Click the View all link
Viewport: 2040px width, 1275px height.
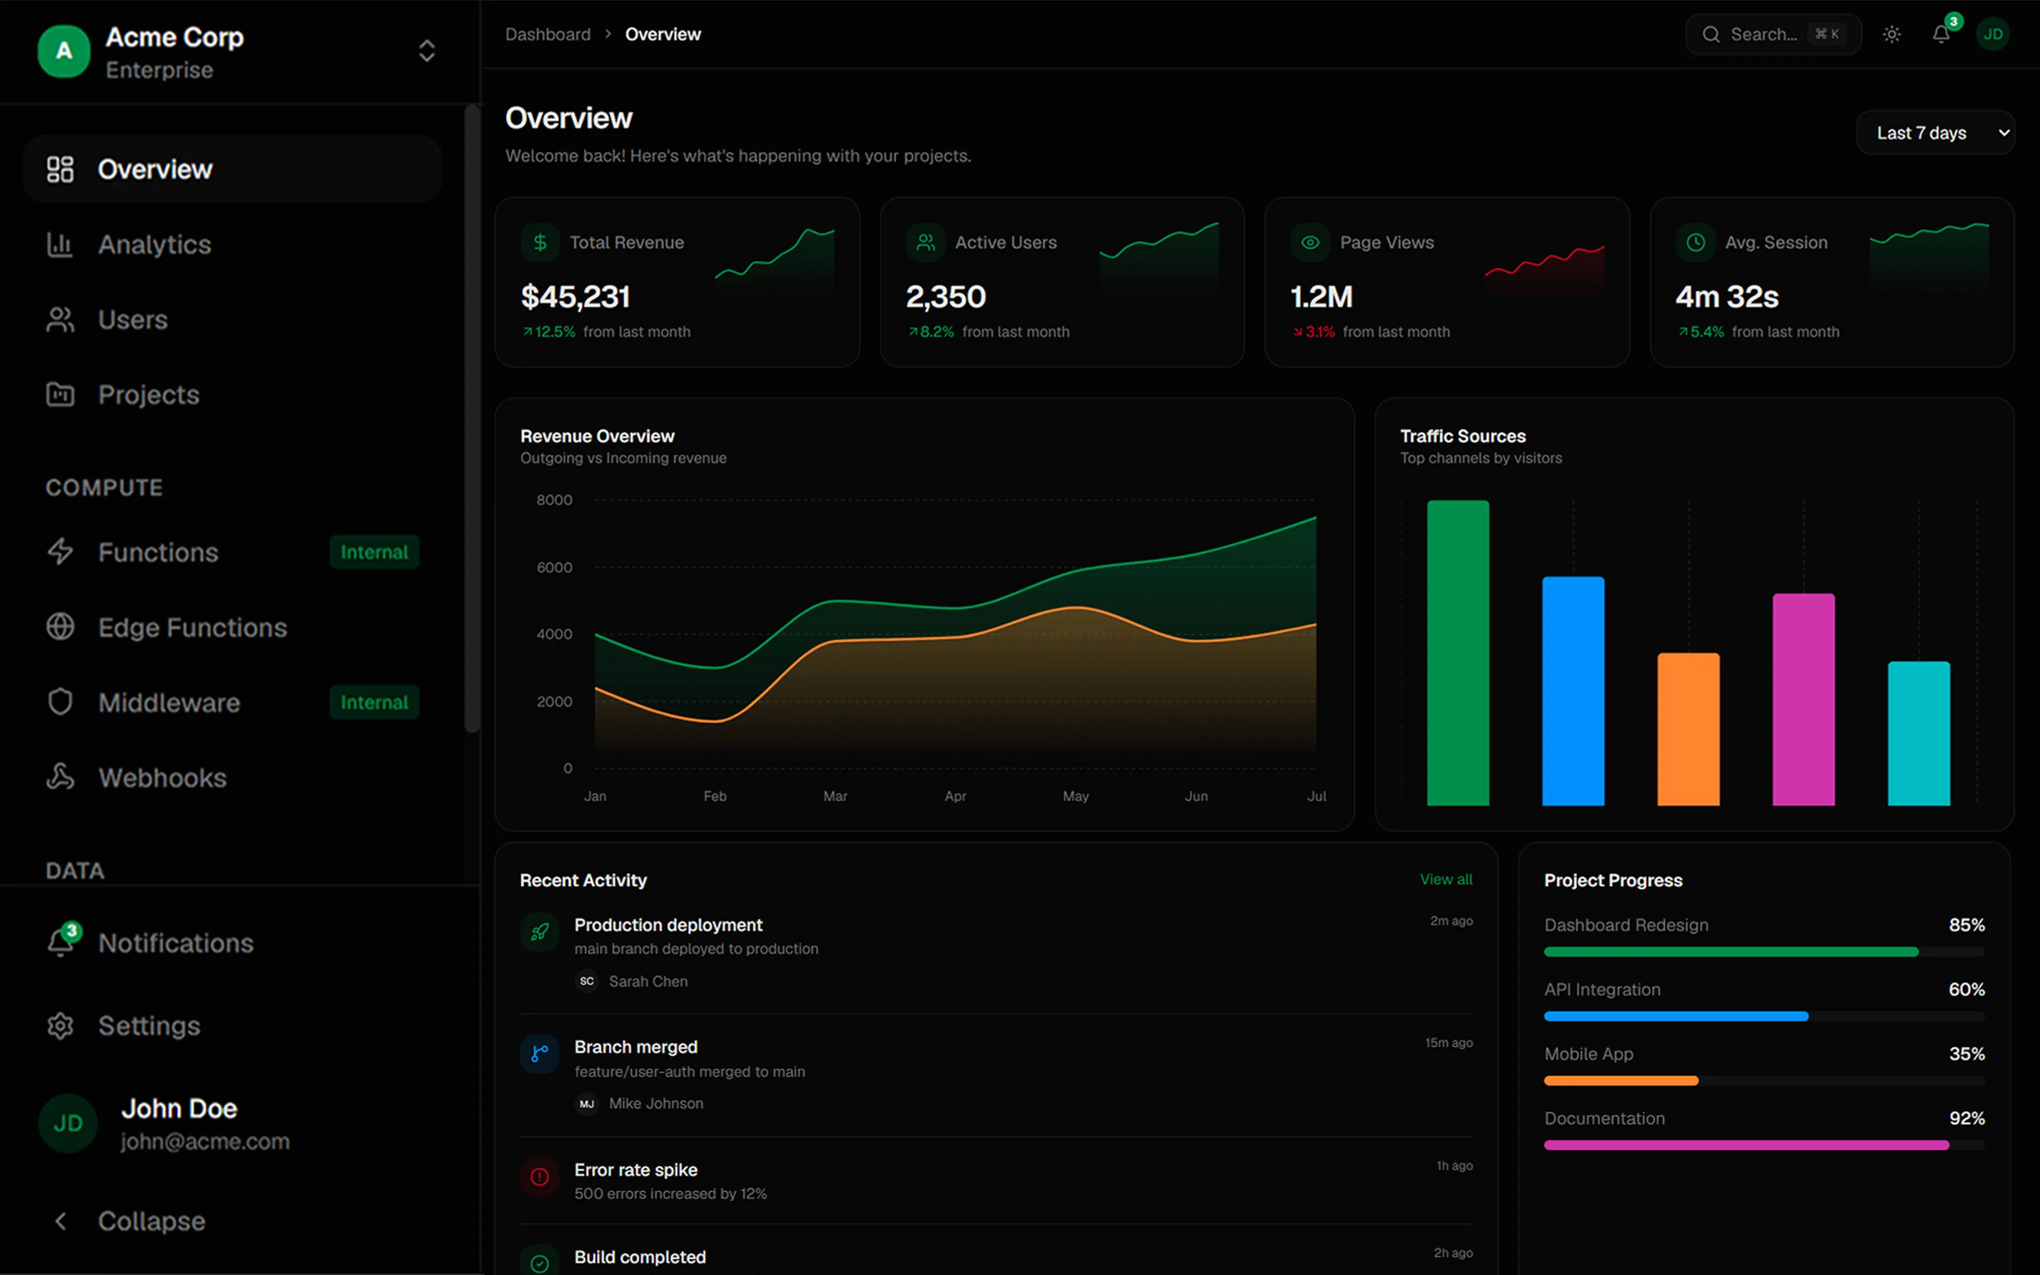(x=1446, y=880)
